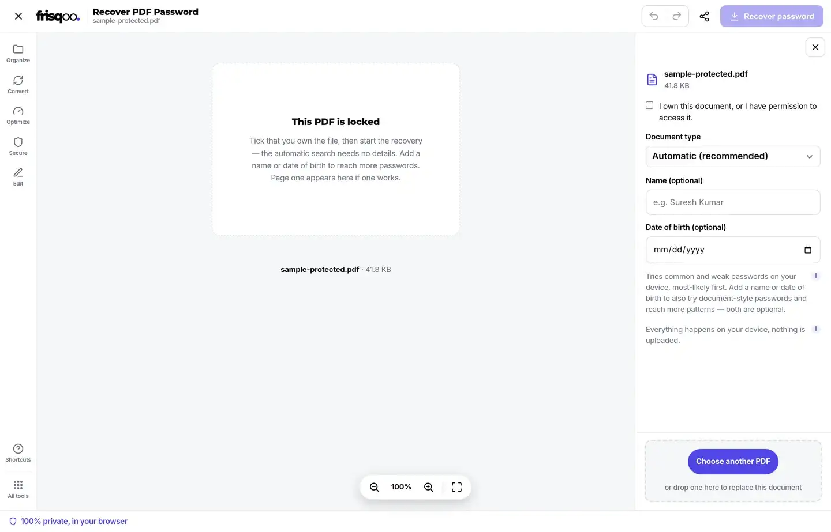Undo the last action

point(654,16)
